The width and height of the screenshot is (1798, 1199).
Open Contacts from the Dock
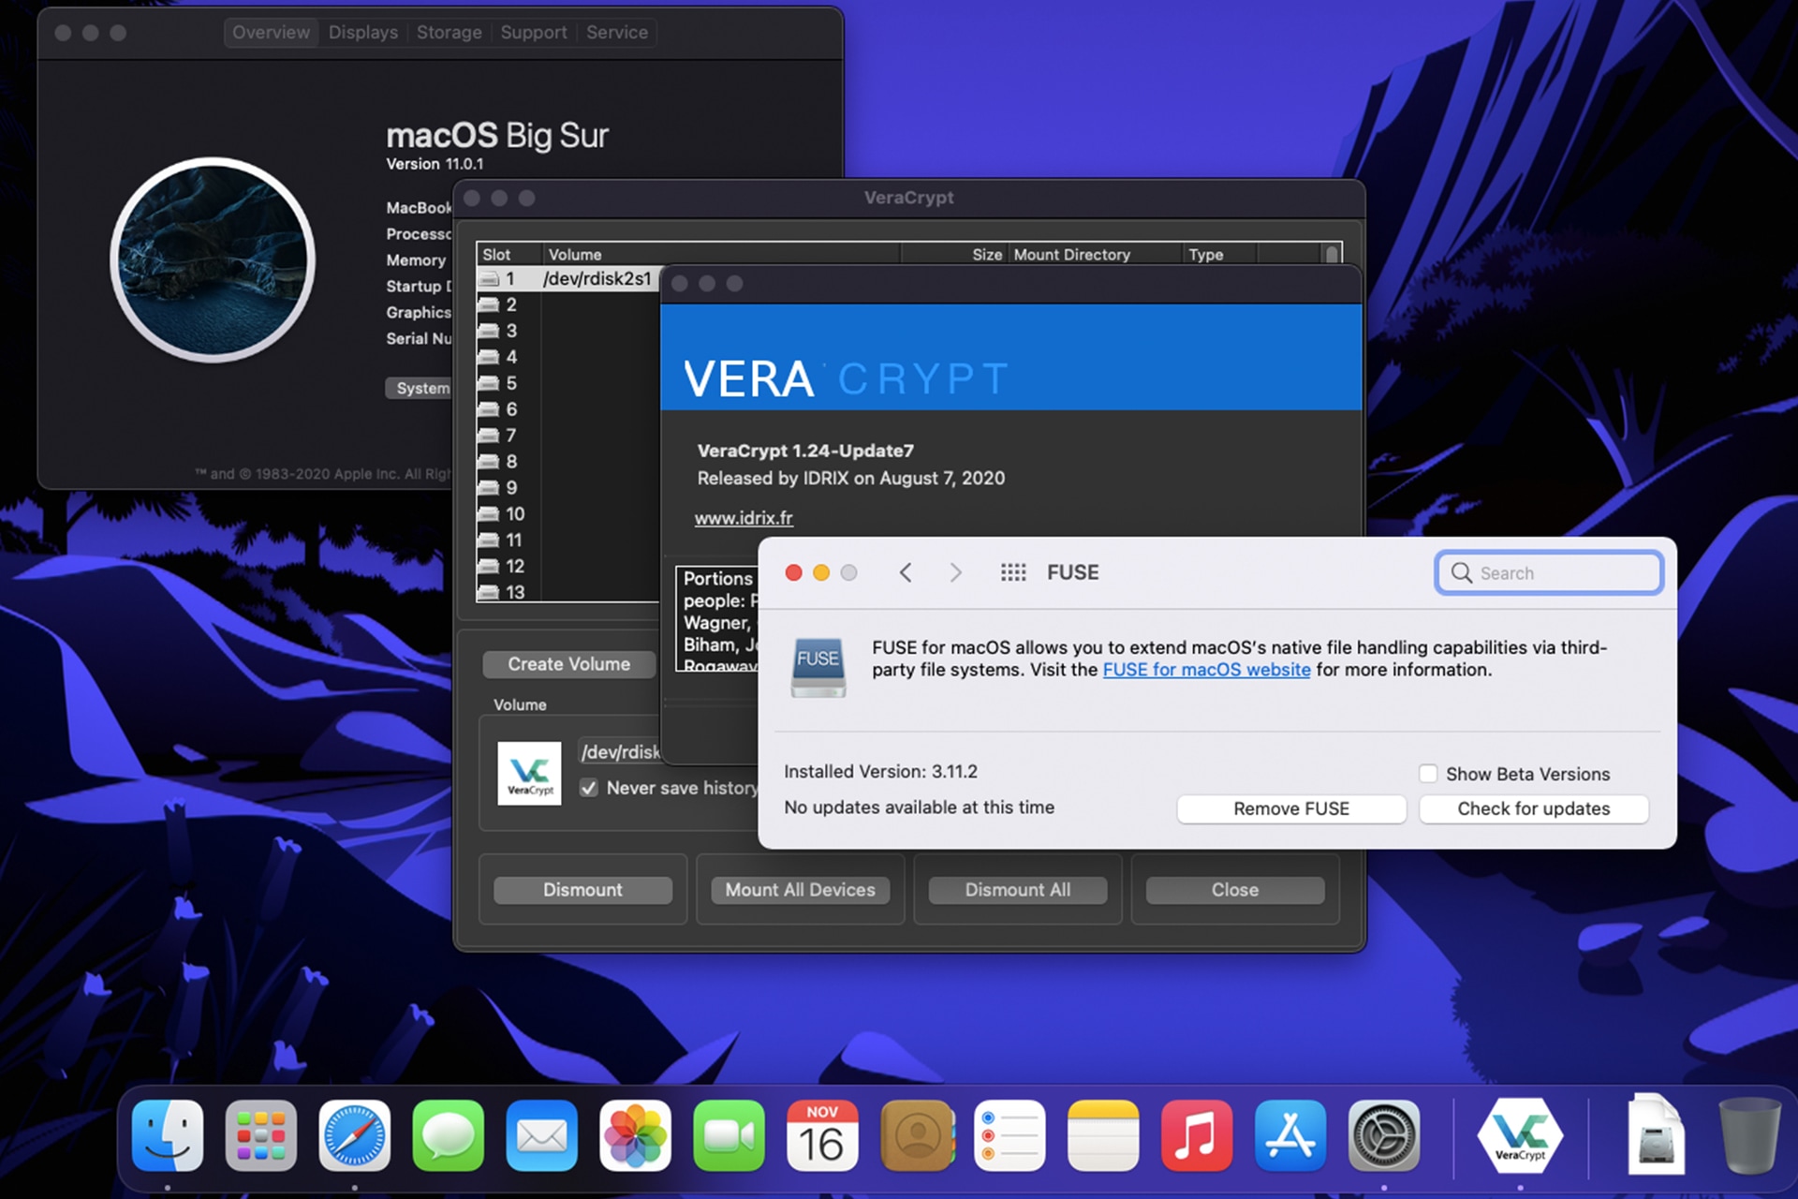click(917, 1136)
